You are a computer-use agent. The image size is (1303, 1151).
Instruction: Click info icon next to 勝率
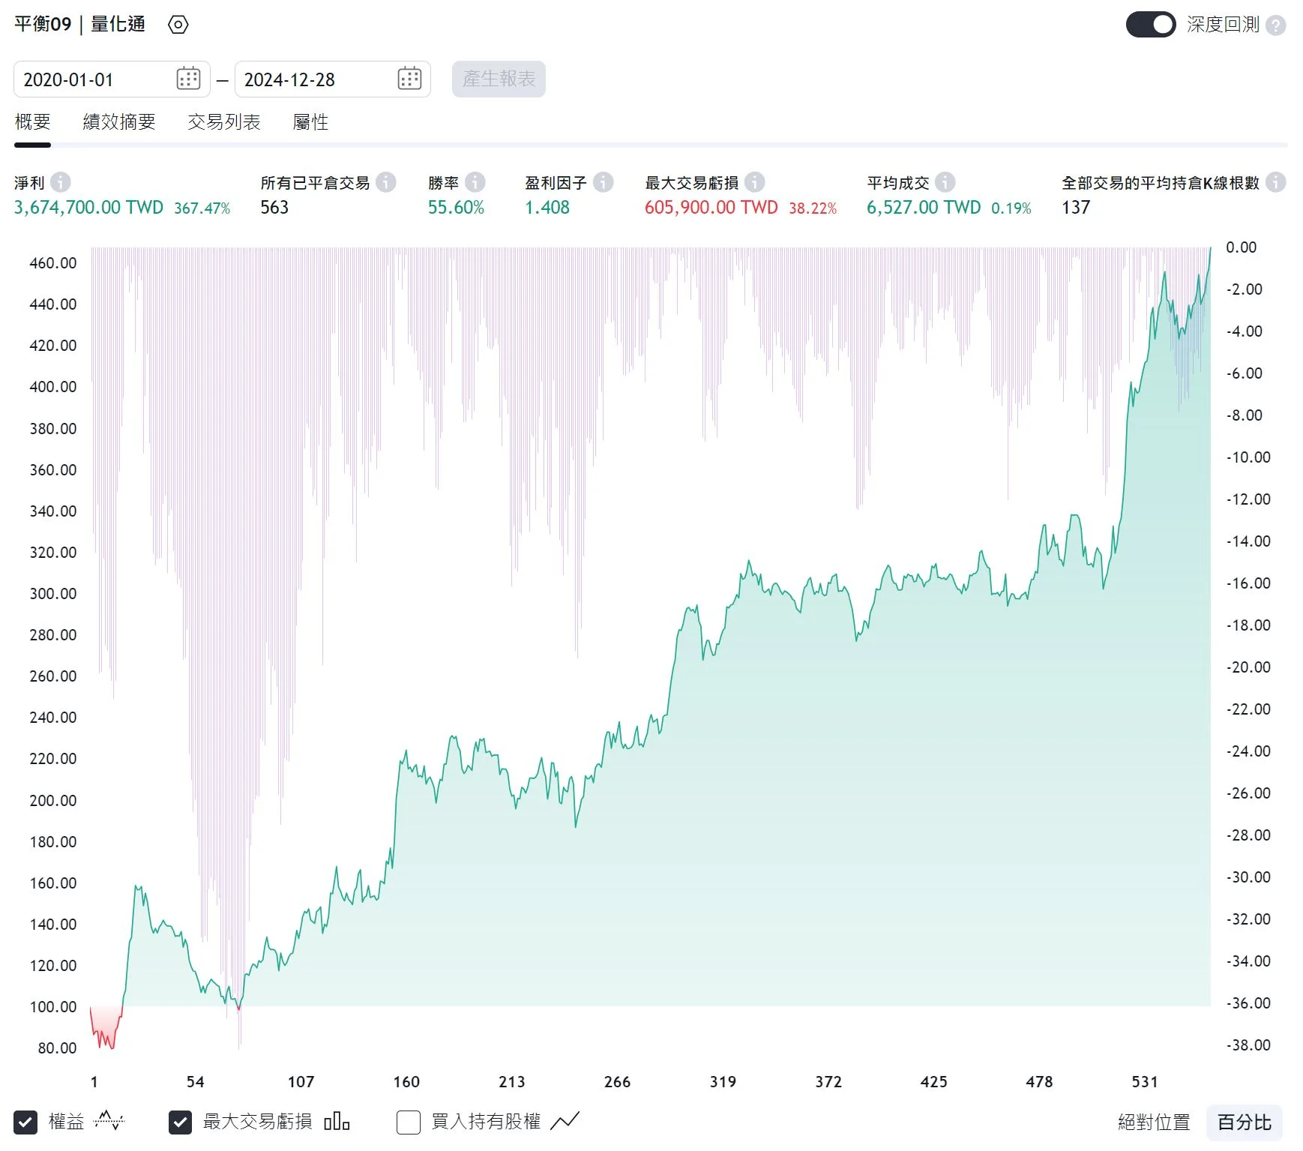(x=475, y=182)
